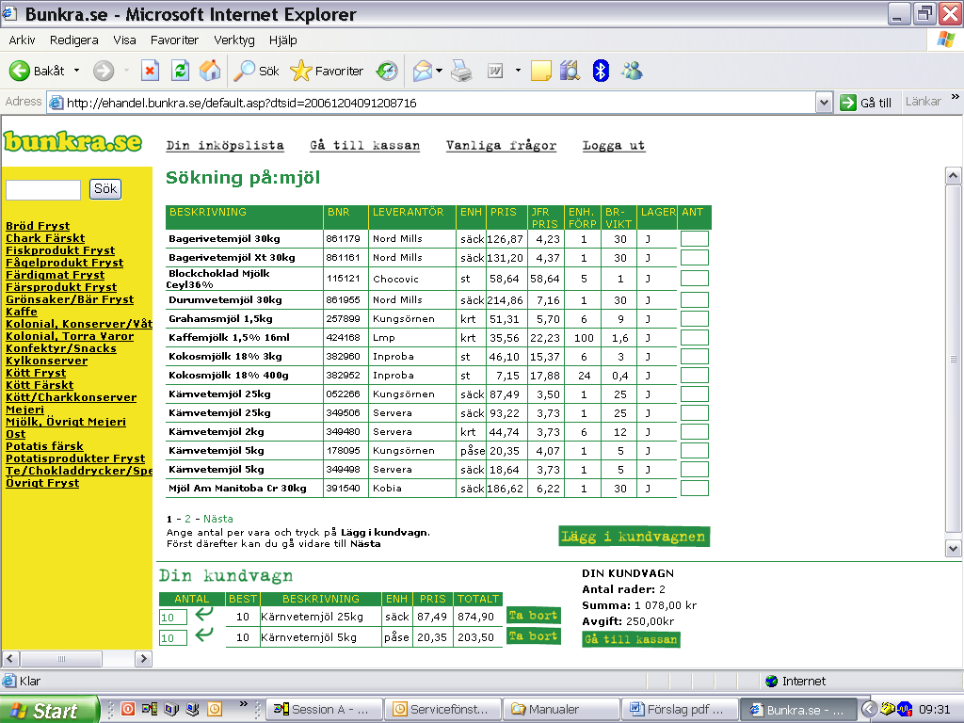This screenshot has height=723, width=964.
Task: Click the Stop loading icon
Action: [x=150, y=71]
